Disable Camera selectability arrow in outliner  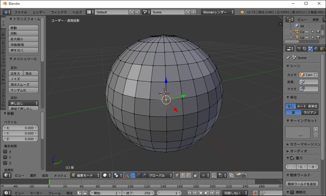(313, 31)
